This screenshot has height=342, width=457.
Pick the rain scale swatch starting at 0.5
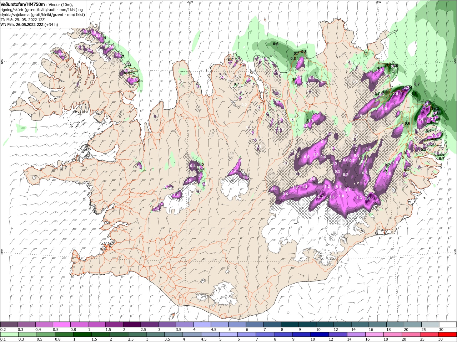(45, 335)
